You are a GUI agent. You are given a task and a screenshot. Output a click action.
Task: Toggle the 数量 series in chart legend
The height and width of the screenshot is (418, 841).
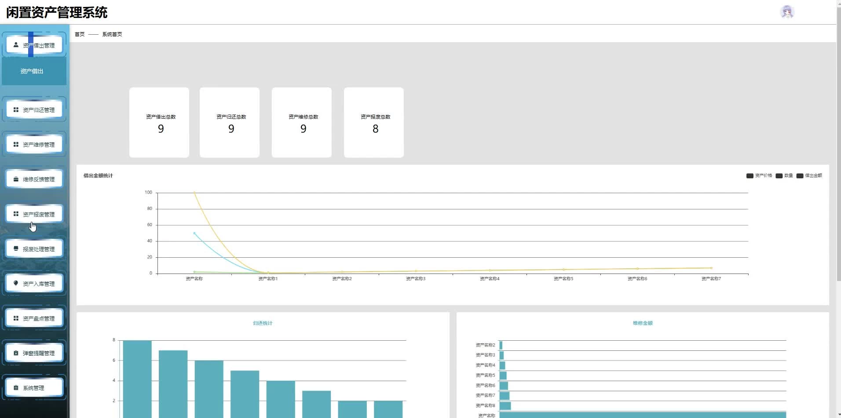point(784,176)
